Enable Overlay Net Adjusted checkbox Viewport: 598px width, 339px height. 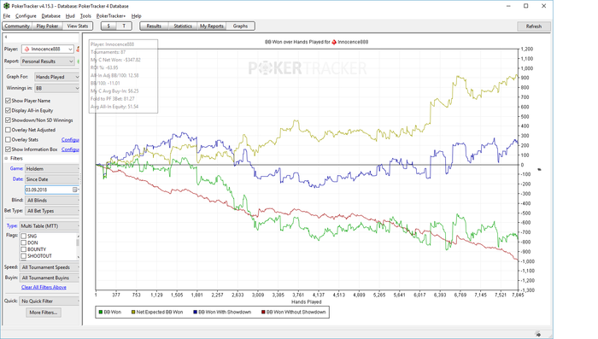[x=8, y=130]
